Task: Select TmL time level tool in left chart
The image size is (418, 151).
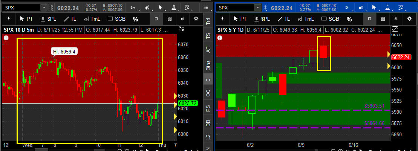Action: click(92, 19)
